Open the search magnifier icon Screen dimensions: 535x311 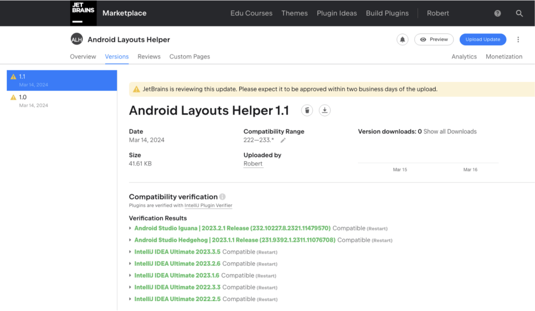(x=519, y=13)
